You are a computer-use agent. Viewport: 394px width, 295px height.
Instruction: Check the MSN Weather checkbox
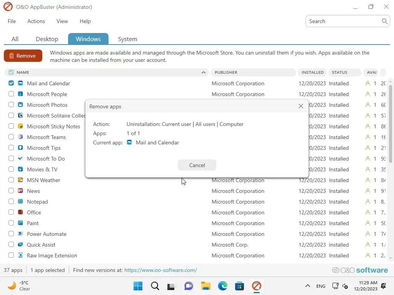(11, 180)
